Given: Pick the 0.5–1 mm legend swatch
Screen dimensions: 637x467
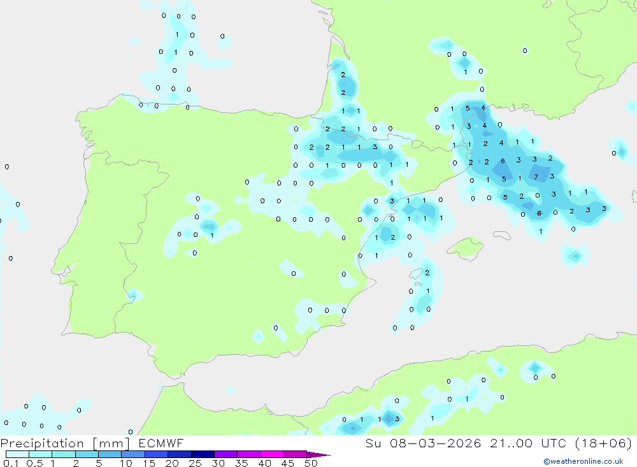Looking at the screenshot, I should click(40, 454).
